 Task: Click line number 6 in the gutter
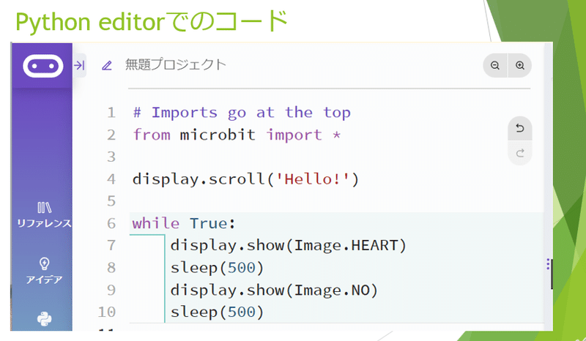pyautogui.click(x=111, y=224)
